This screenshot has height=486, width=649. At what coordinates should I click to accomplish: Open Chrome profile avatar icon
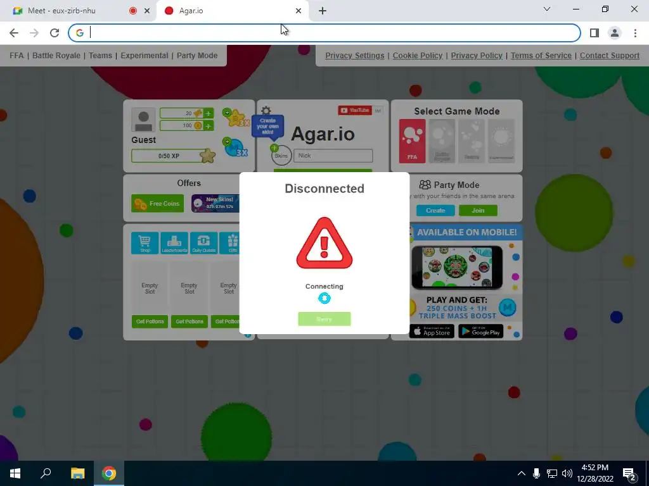point(615,33)
